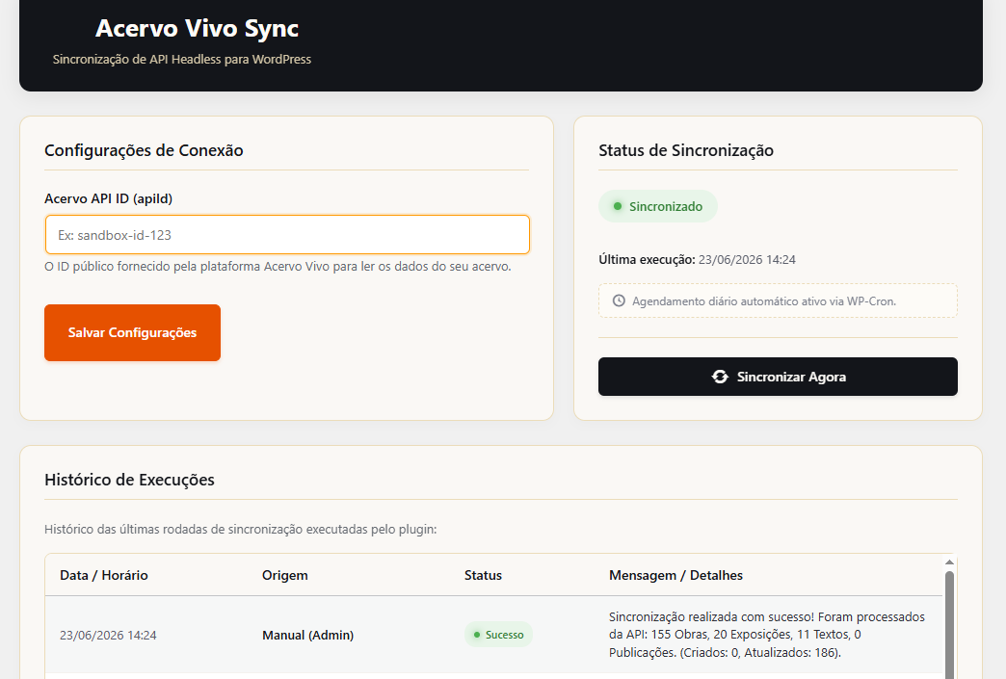Click the Histórico de Execuções heading
This screenshot has height=679, width=1006.
[x=129, y=480]
